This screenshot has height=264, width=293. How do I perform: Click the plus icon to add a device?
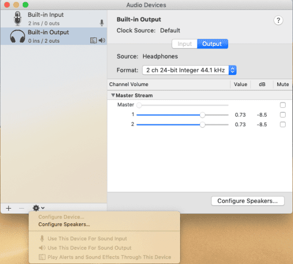point(8,208)
